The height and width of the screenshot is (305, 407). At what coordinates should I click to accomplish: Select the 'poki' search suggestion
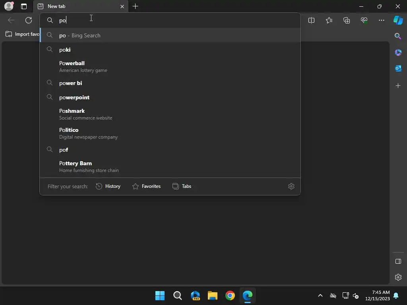pyautogui.click(x=170, y=50)
